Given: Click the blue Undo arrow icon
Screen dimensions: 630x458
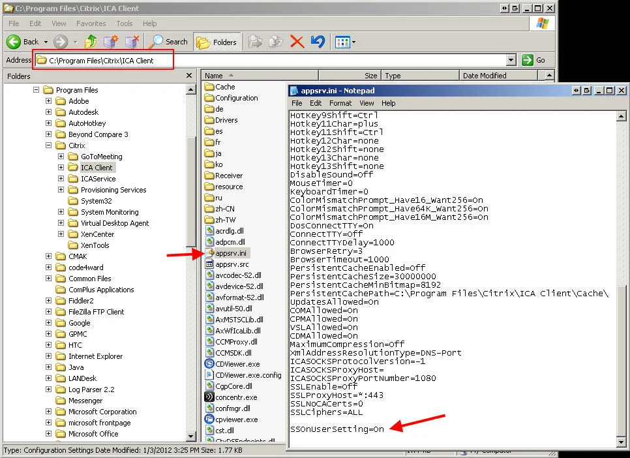Looking at the screenshot, I should 318,41.
